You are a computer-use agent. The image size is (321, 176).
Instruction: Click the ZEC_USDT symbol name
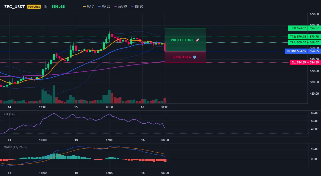click(15, 7)
